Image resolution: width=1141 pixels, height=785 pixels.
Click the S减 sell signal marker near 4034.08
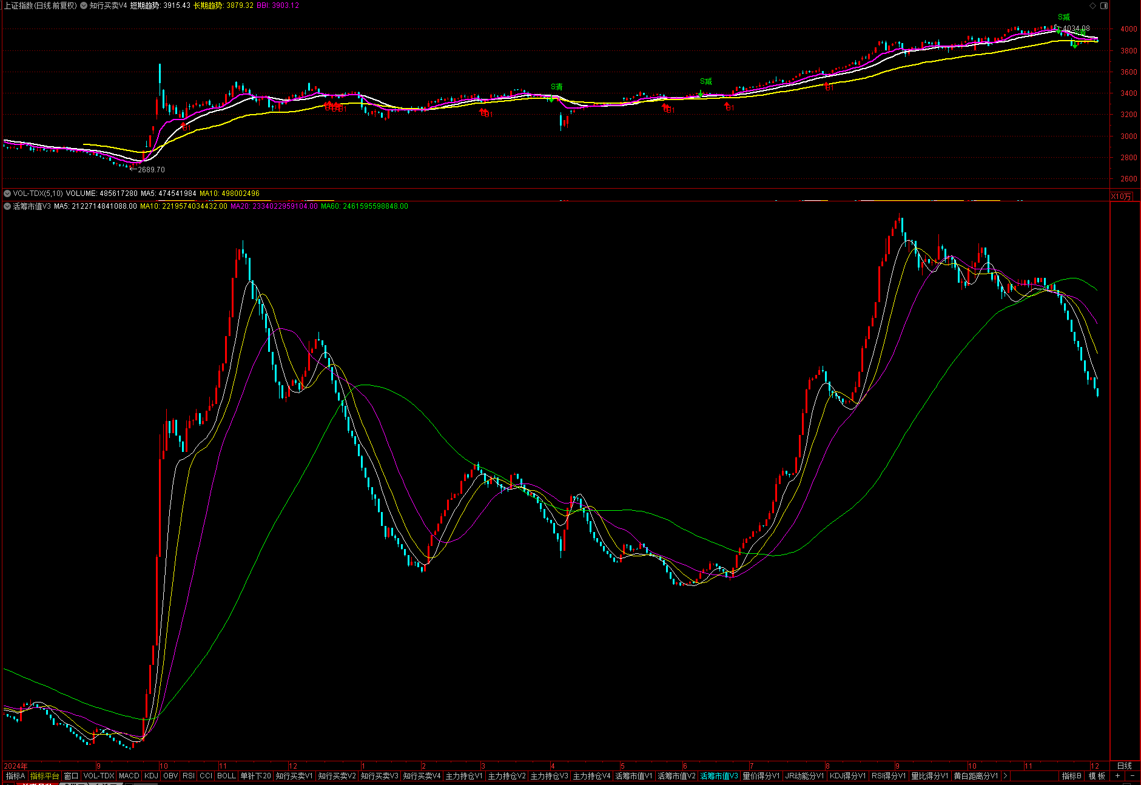click(1064, 18)
